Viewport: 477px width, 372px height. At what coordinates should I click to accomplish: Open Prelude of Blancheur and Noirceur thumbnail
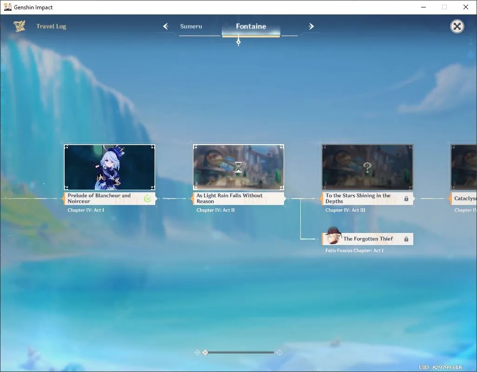(110, 167)
